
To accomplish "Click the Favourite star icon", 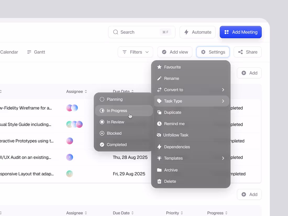I will click(159, 67).
